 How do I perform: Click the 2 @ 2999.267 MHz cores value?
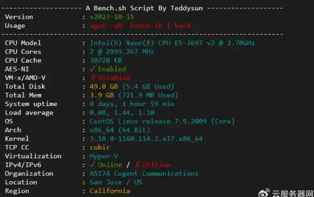[122, 52]
